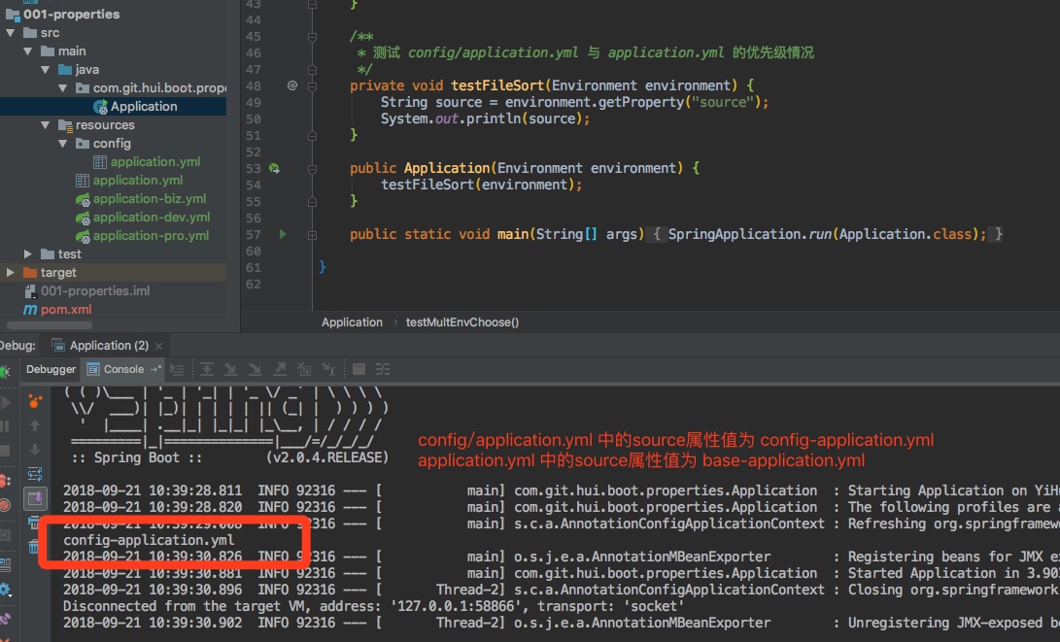
Task: Switch to the Debugger tab
Action: [x=51, y=369]
